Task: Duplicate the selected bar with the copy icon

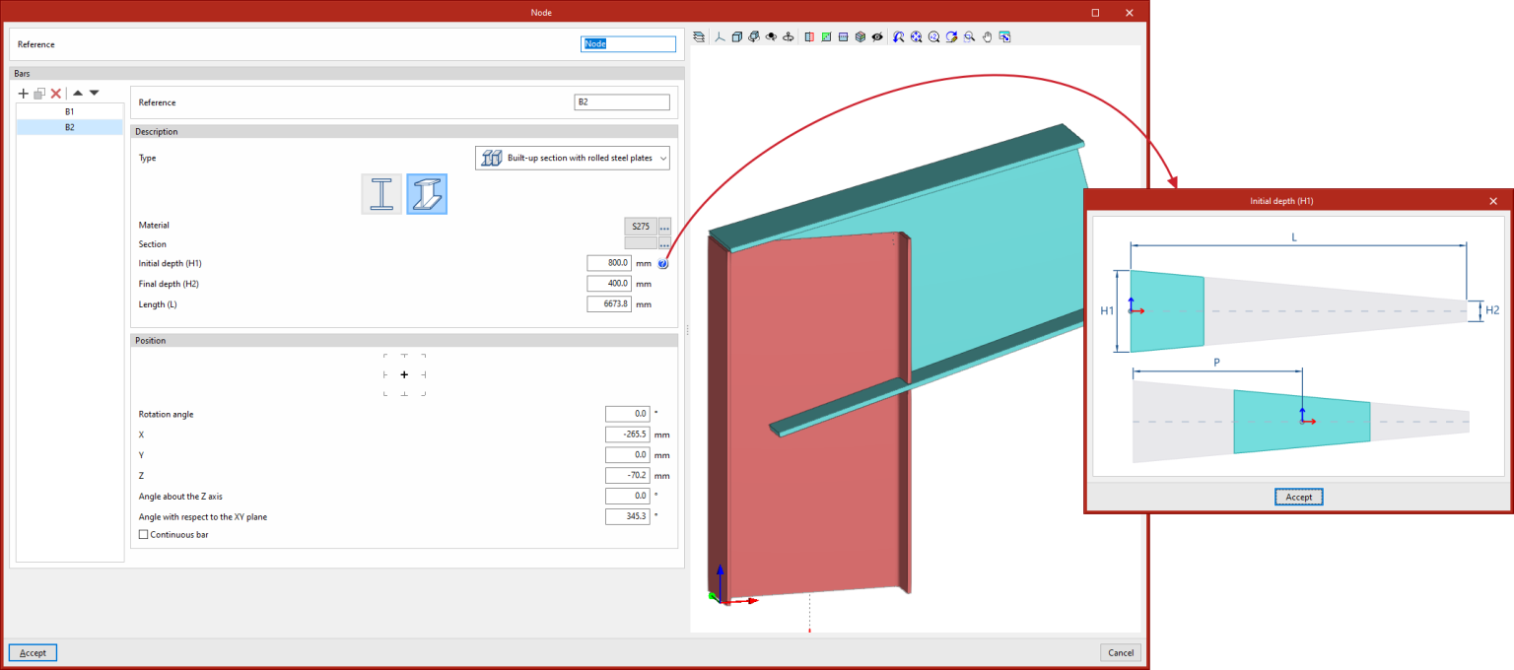Action: click(38, 93)
